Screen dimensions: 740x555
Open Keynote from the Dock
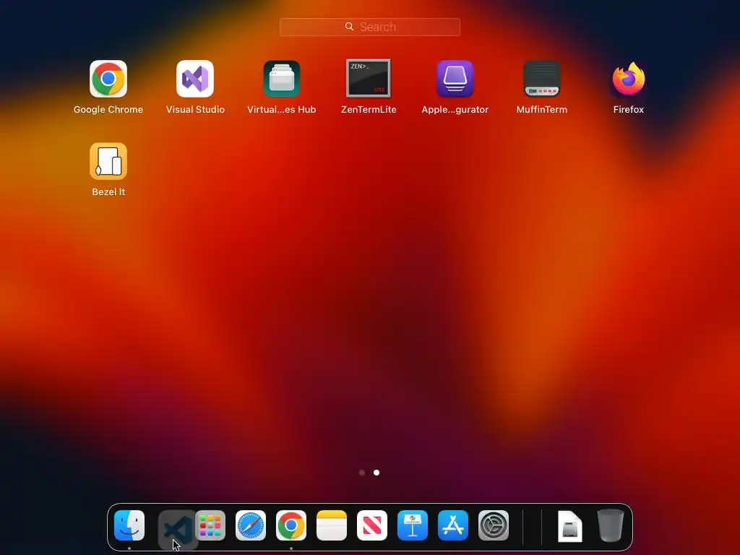(x=413, y=525)
